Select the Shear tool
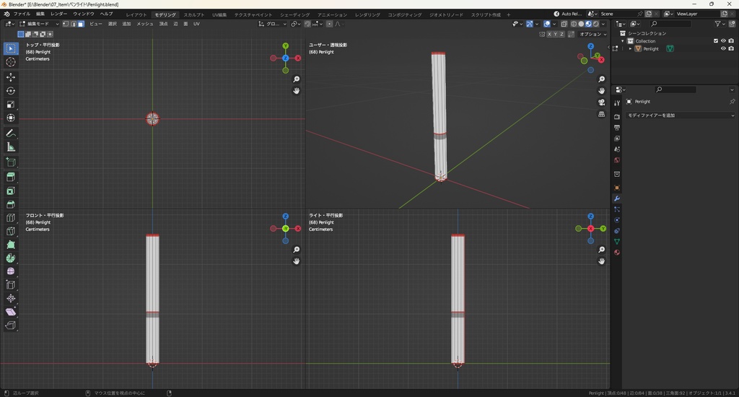 [x=11, y=312]
